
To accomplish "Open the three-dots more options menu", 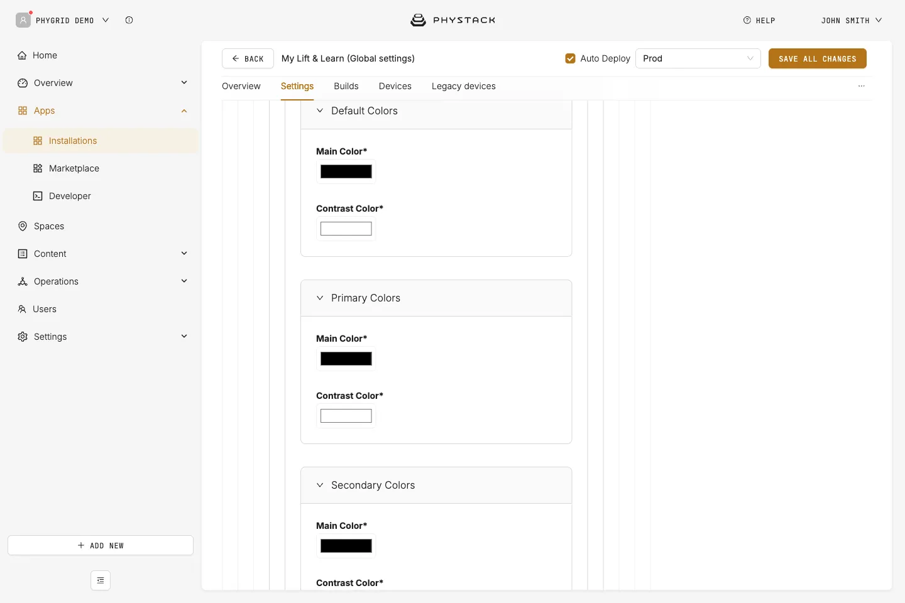I will tap(862, 86).
